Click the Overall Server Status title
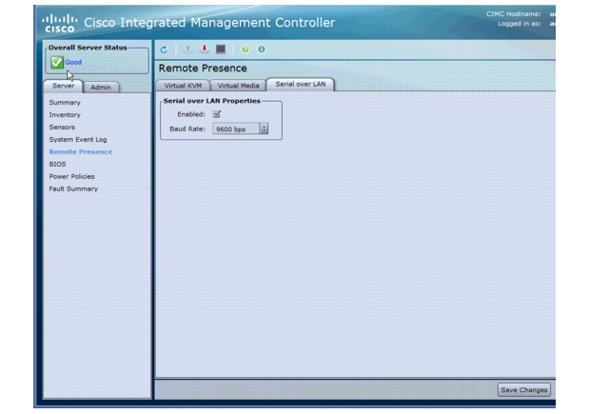Screen dimensions: 609x414 tap(88, 48)
